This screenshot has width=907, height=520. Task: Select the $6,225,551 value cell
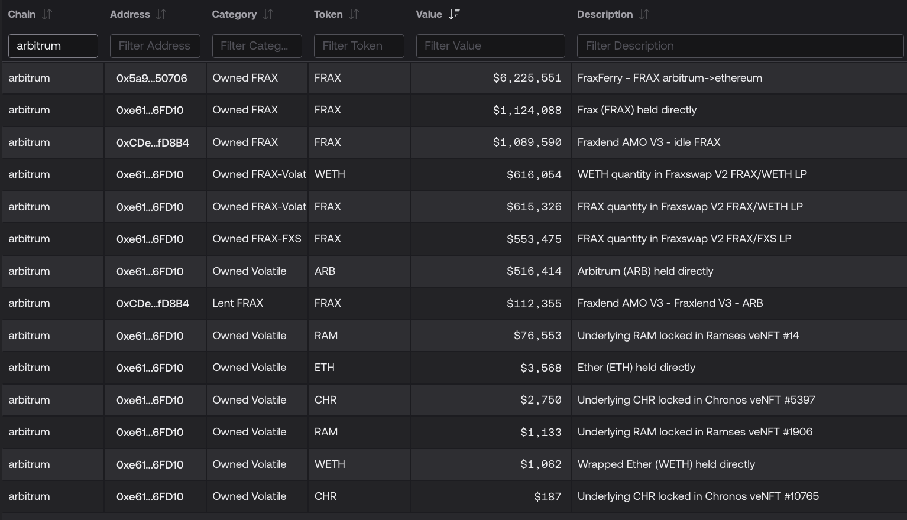526,78
